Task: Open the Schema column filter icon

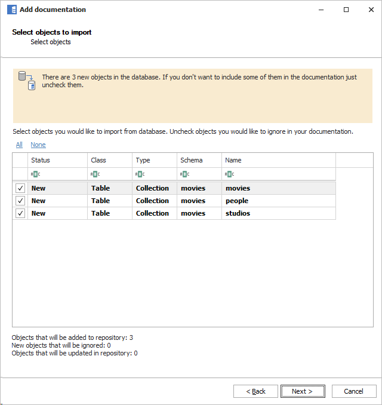Action: pyautogui.click(x=184, y=174)
